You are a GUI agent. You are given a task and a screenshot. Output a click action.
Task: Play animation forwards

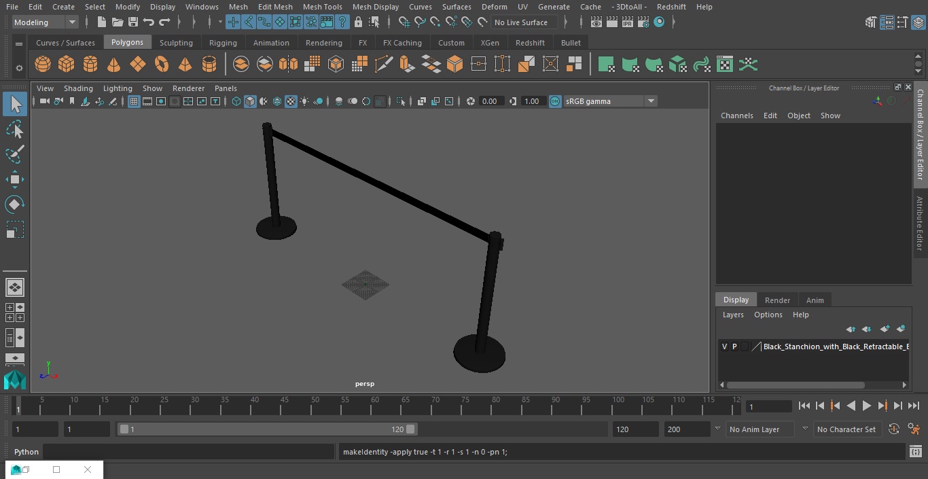click(867, 406)
